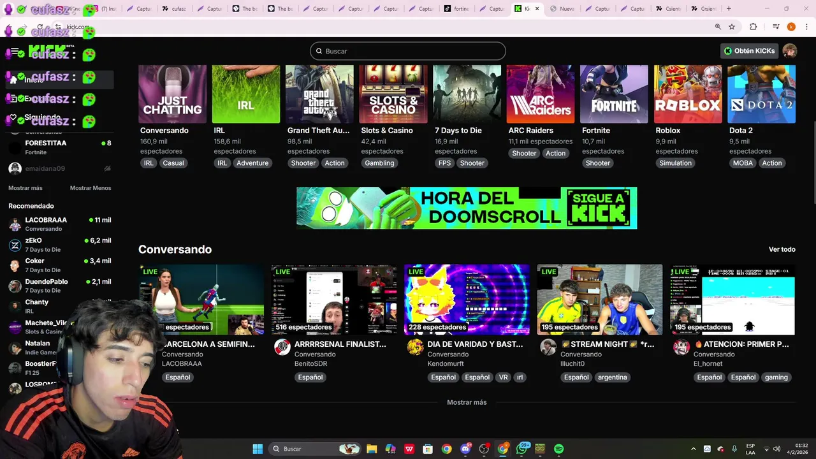Open BenitoSDR's channel avatar
816x459 pixels.
[282, 347]
